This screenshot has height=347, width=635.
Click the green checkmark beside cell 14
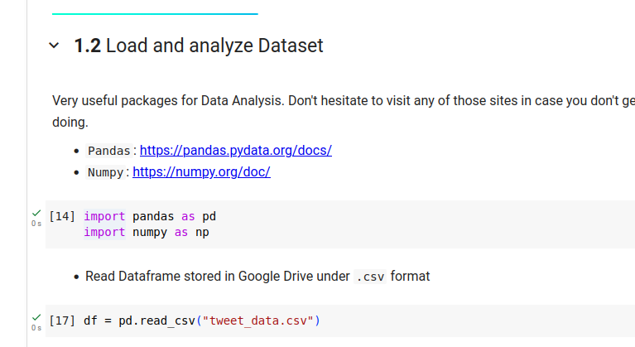36,214
